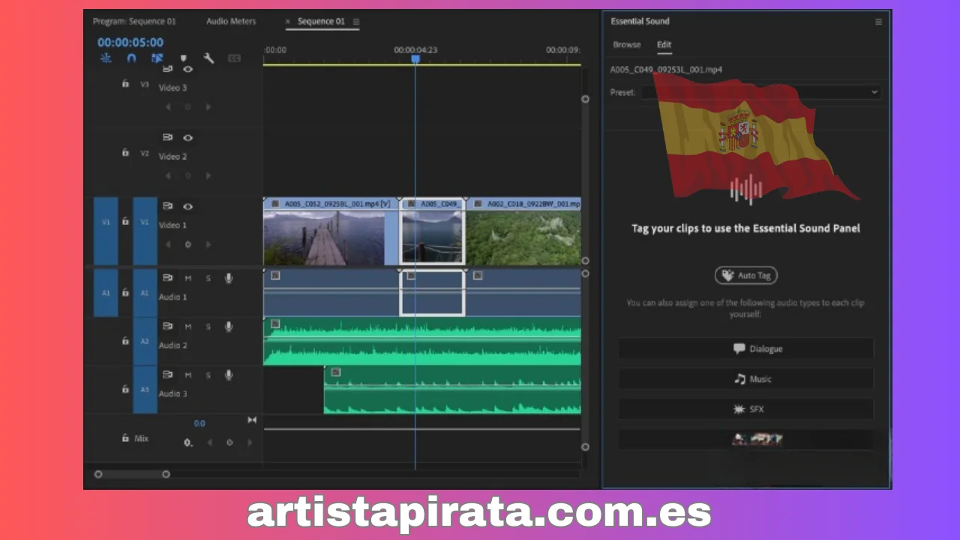This screenshot has width=960, height=540.
Task: Click voice-over record microphone on Audio 2
Action: (229, 326)
